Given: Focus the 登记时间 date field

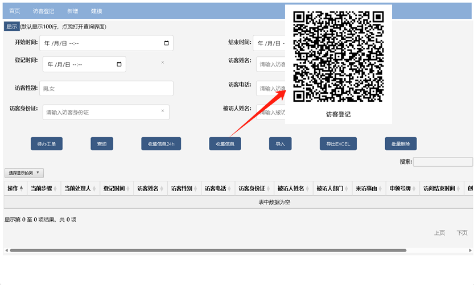Looking at the screenshot, I should click(x=84, y=64).
